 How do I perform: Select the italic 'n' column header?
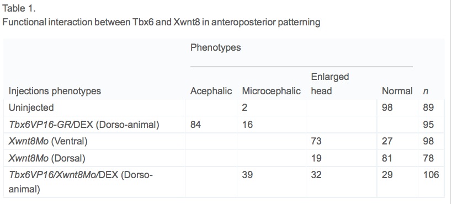426,92
